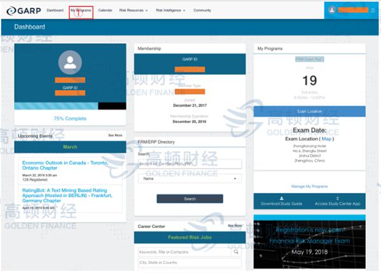Viewport: 381px width, 273px height.
Task: Click the Featured Risk Jobs header
Action: 190,237
